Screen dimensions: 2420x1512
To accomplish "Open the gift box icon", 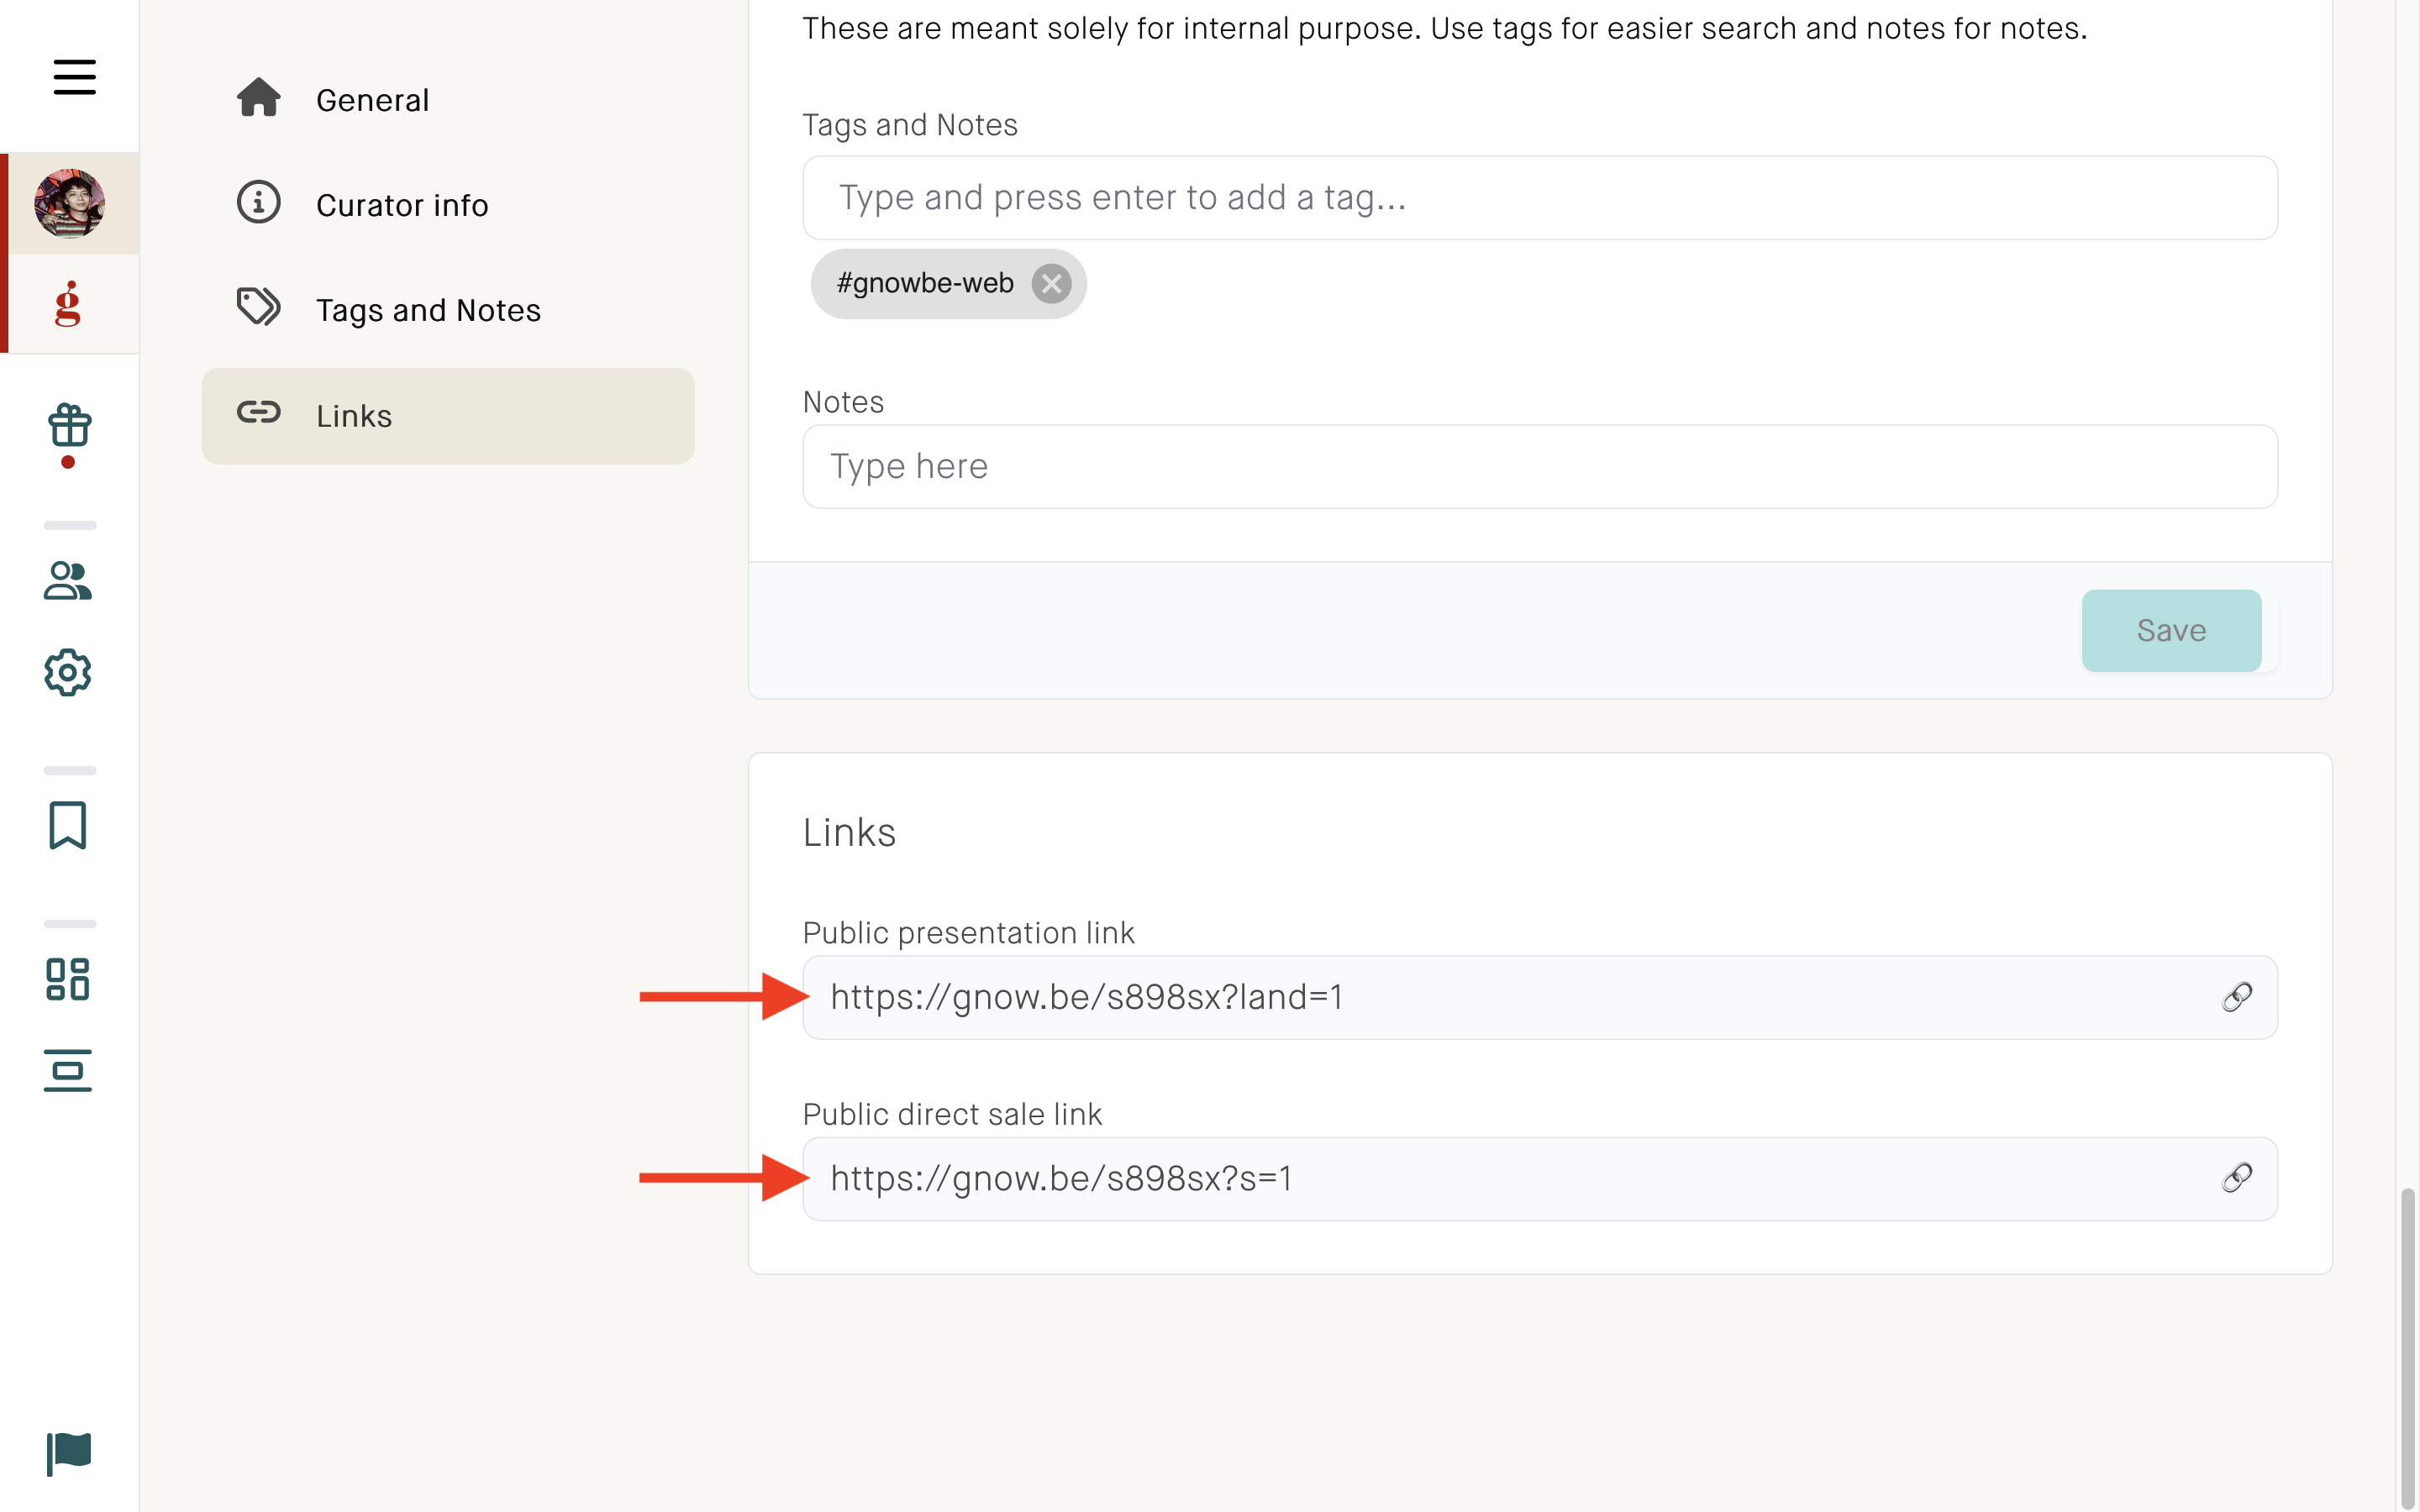I will pyautogui.click(x=69, y=427).
